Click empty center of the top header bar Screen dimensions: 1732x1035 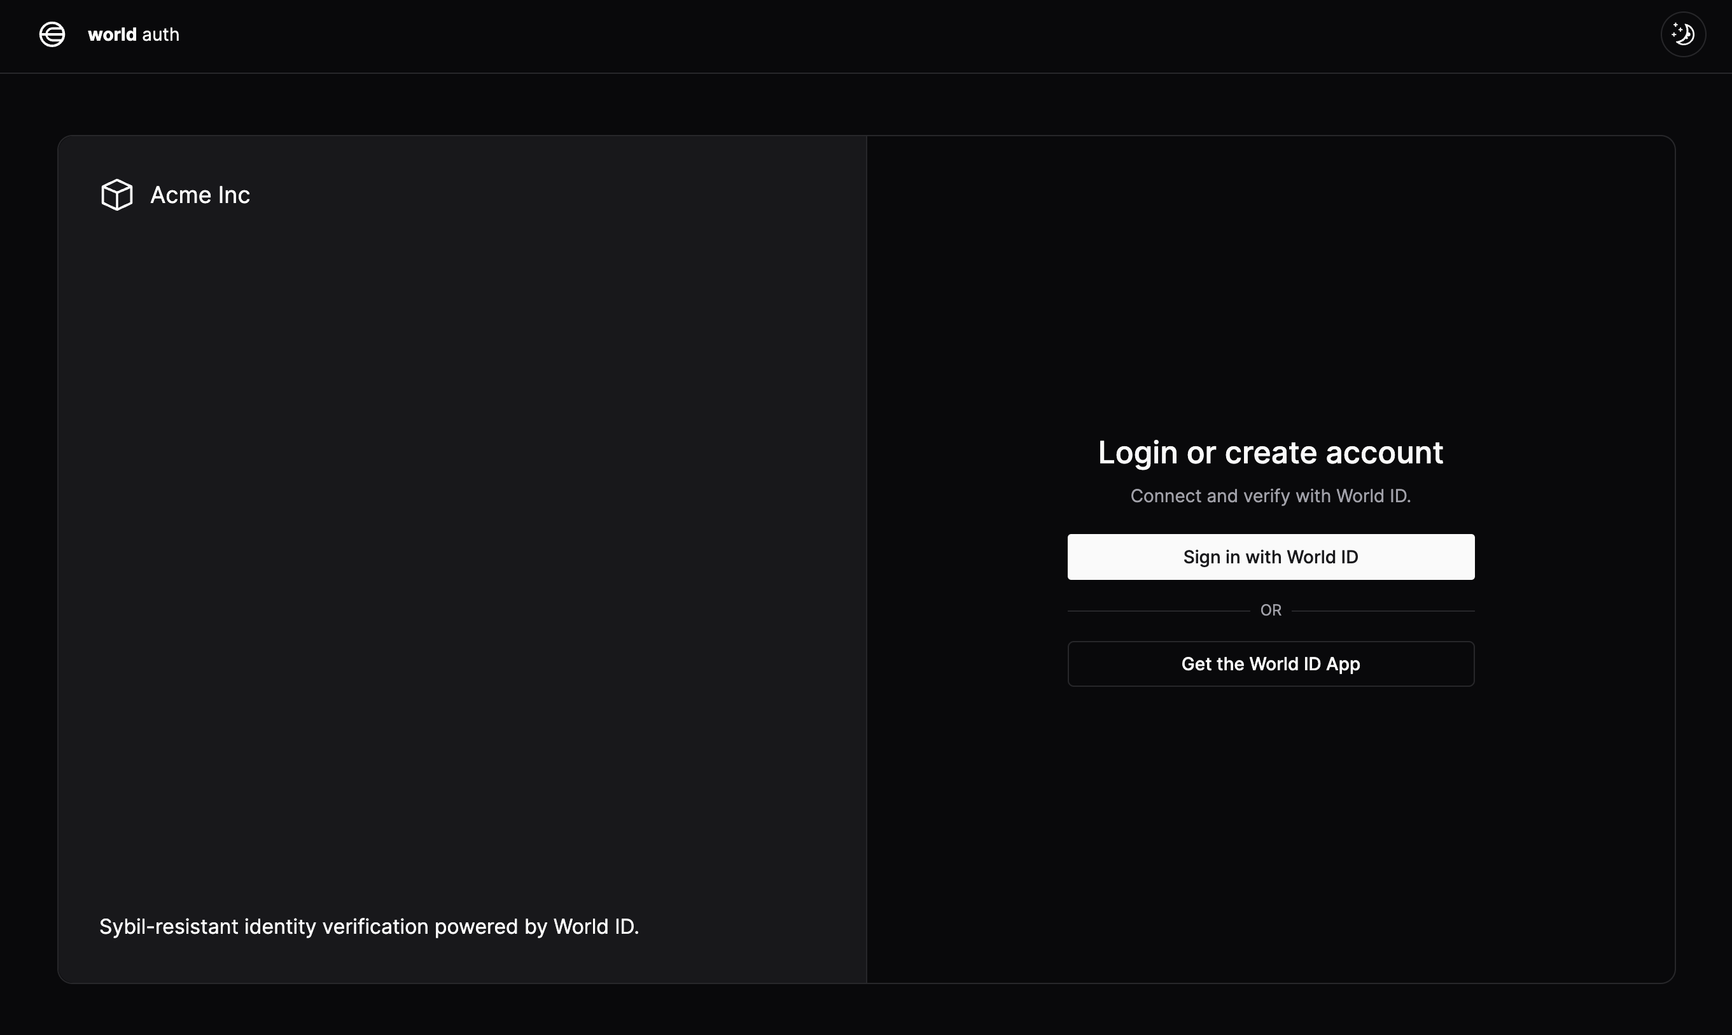pos(864,35)
